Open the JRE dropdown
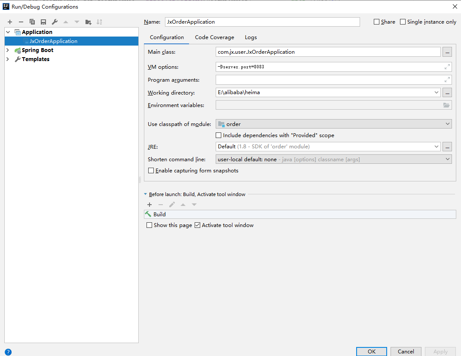This screenshot has width=461, height=356. pyautogui.click(x=437, y=147)
